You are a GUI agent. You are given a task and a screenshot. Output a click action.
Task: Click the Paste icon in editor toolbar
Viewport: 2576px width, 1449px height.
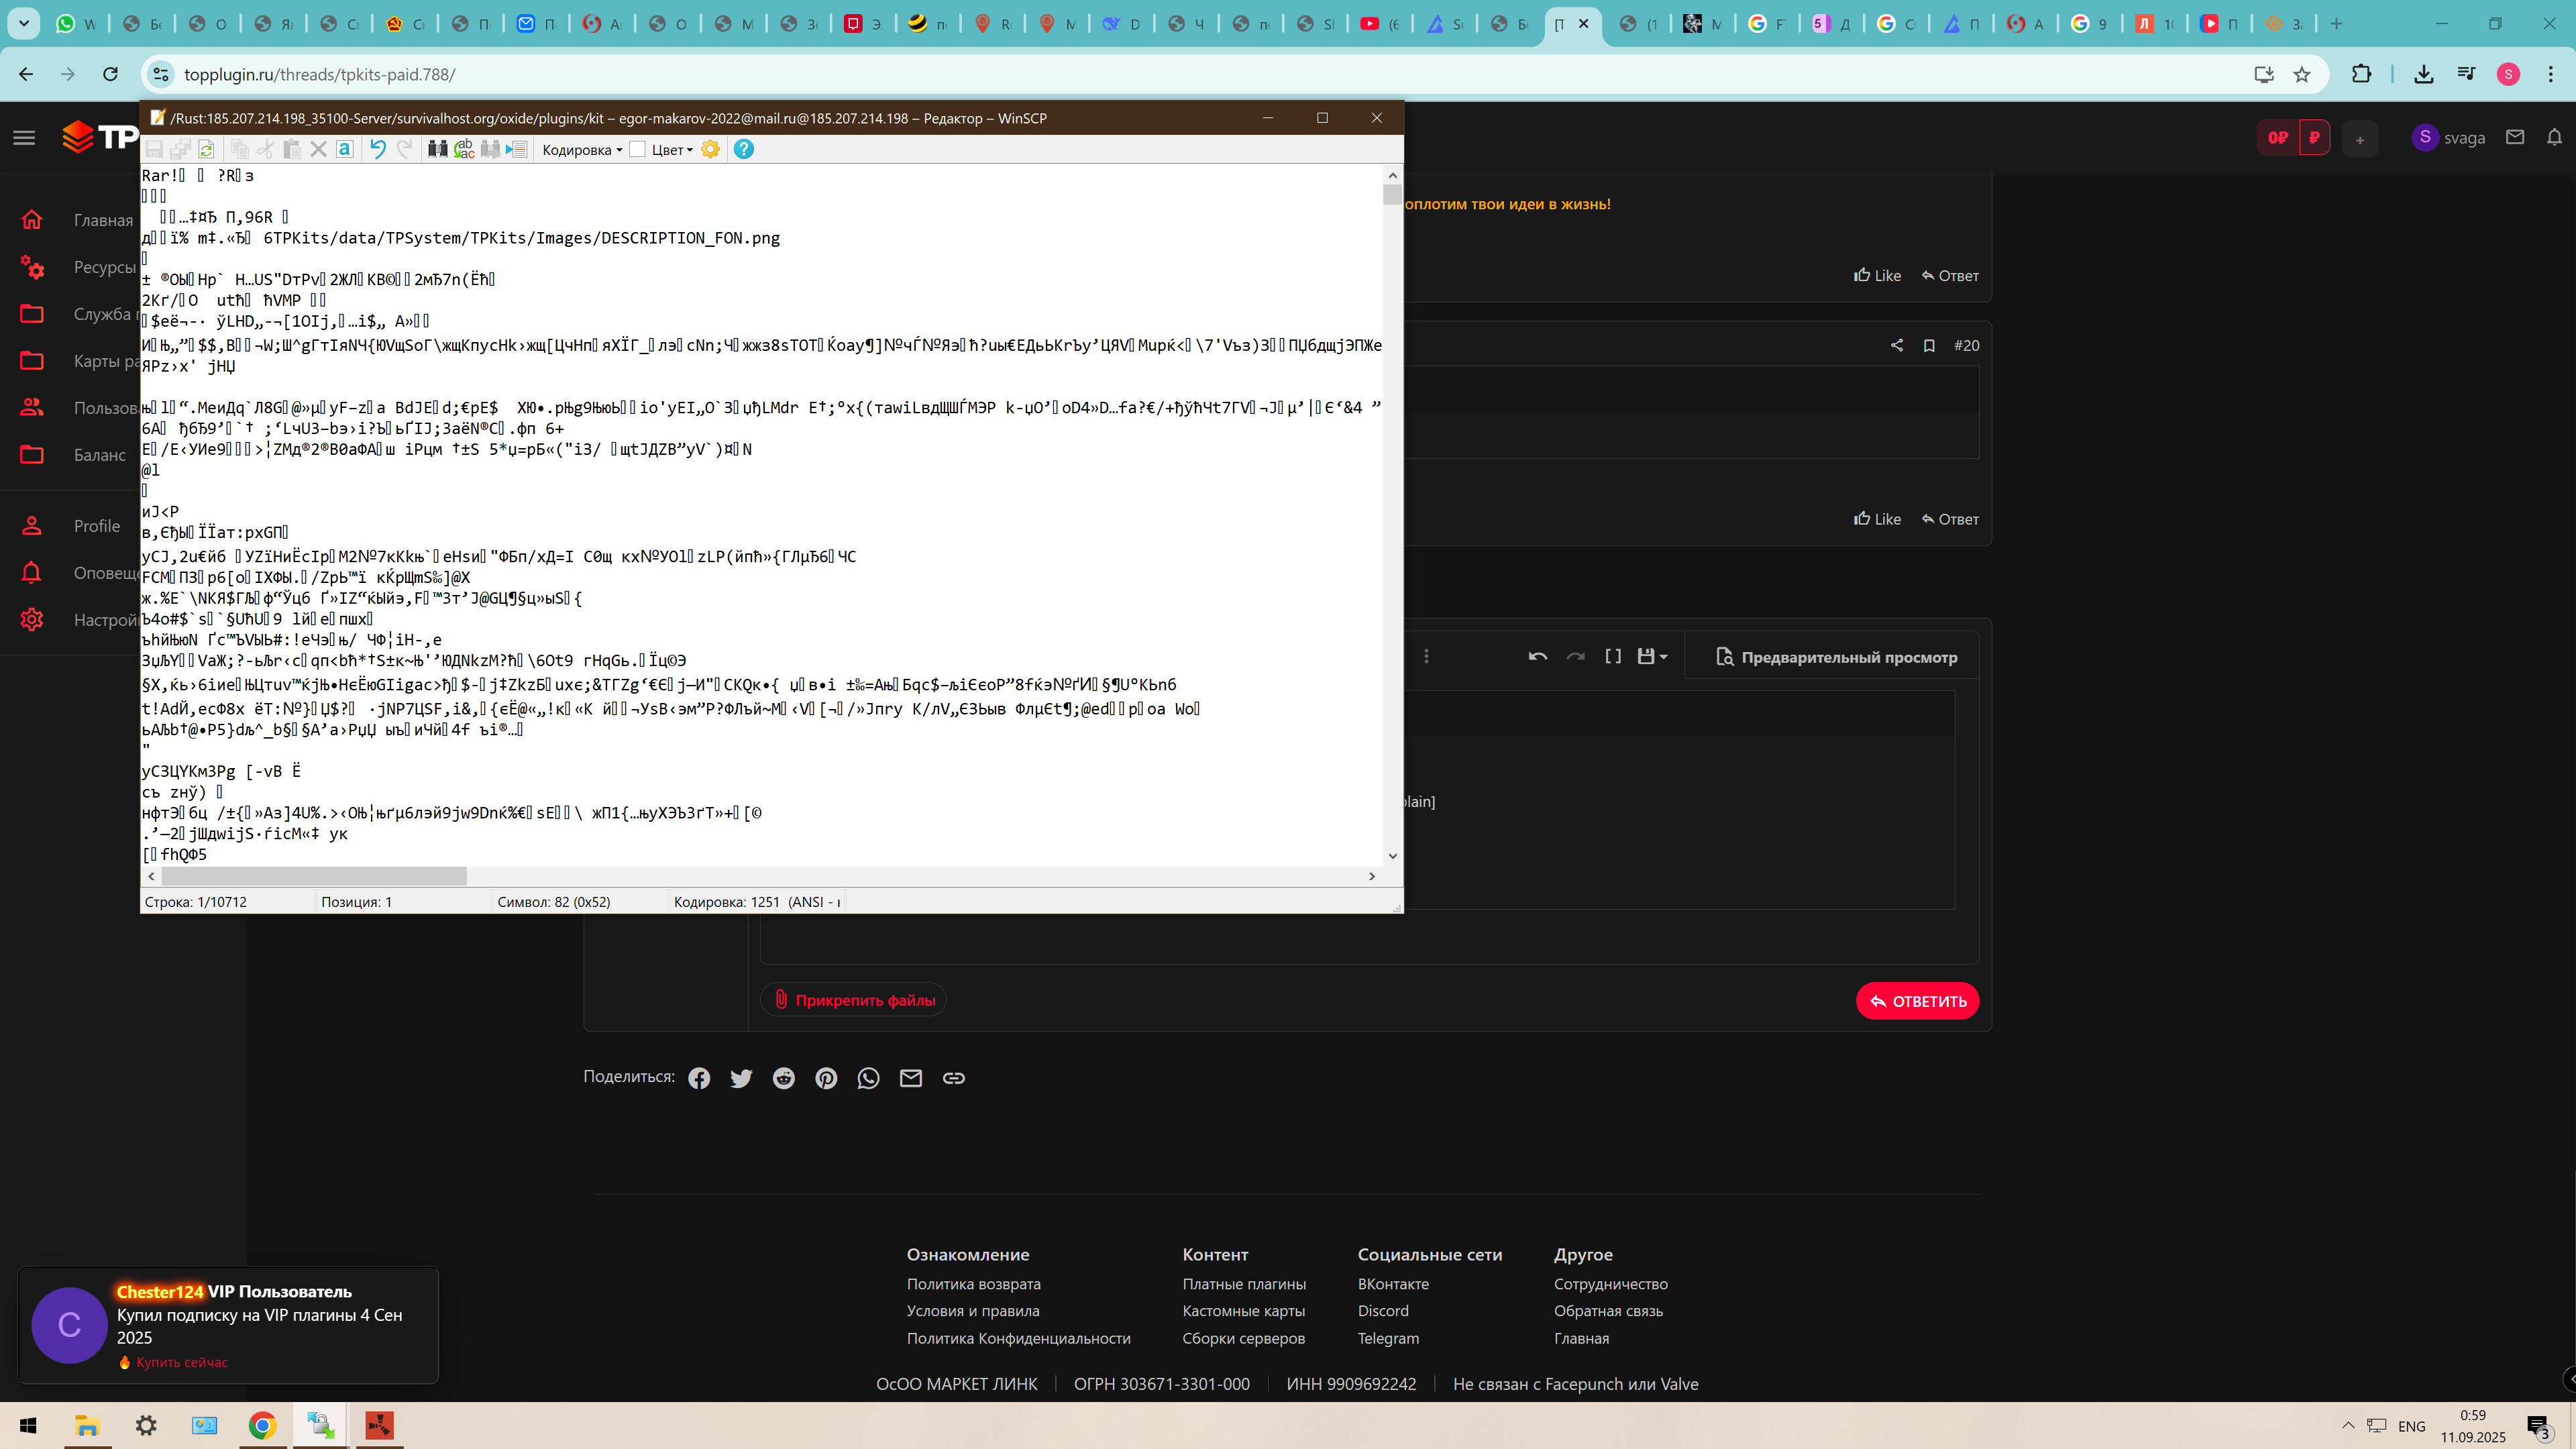pyautogui.click(x=292, y=149)
